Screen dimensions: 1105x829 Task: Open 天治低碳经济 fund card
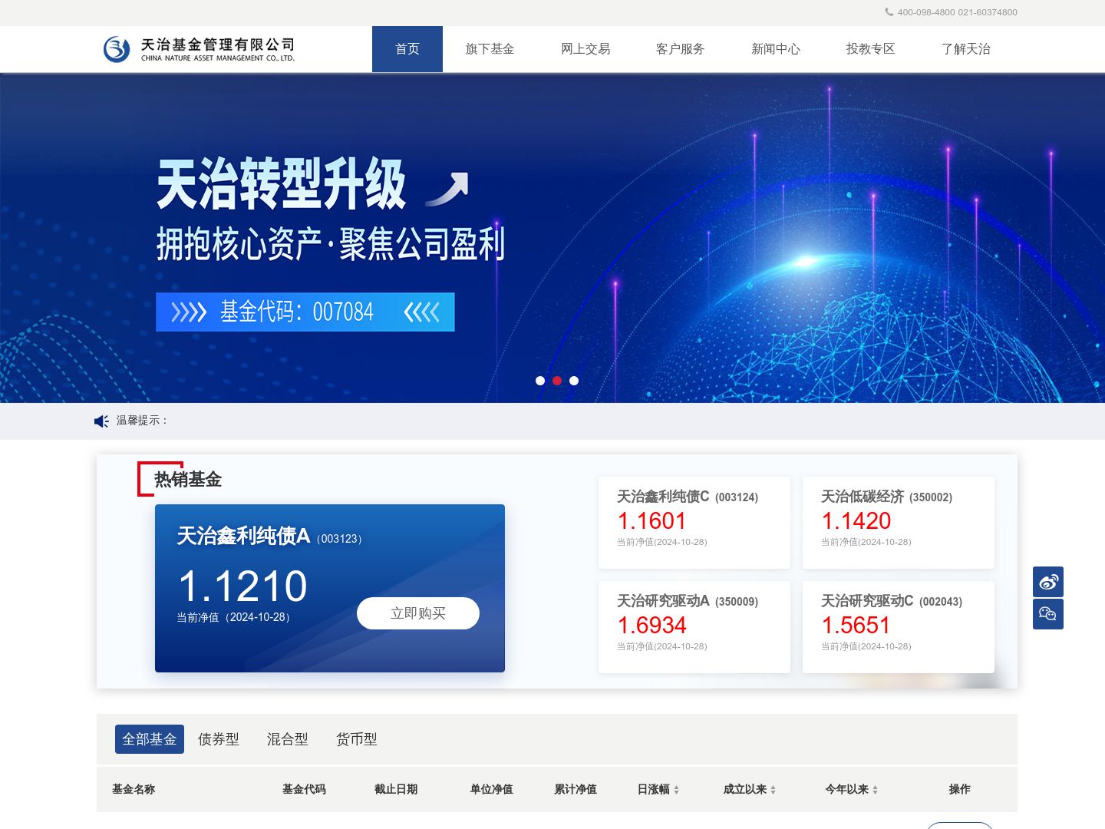tap(899, 523)
